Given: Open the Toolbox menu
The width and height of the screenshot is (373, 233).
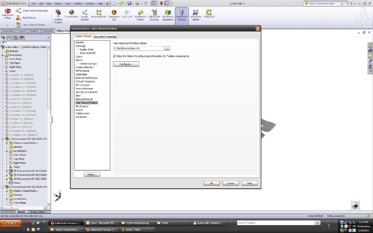Looking at the screenshot, I should (78, 3).
